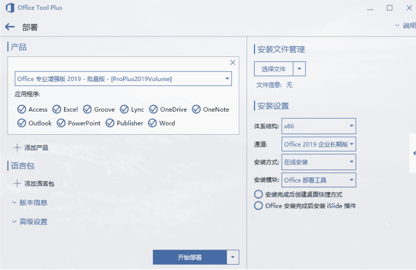Uncheck the OneNote application

(196, 110)
